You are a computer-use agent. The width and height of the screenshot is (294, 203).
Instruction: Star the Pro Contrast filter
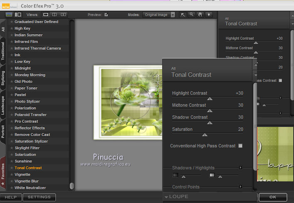click(12, 121)
